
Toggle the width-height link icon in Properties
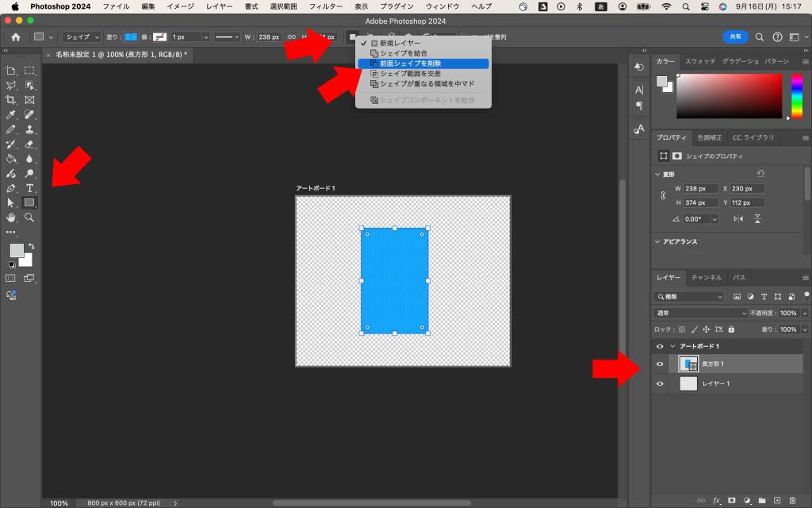coord(663,195)
